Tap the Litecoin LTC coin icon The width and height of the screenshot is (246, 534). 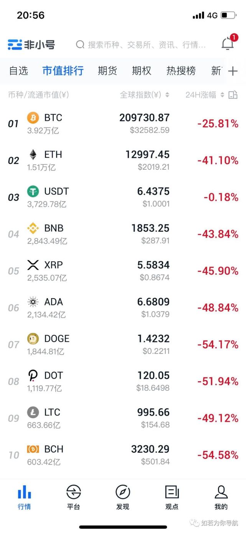click(33, 412)
